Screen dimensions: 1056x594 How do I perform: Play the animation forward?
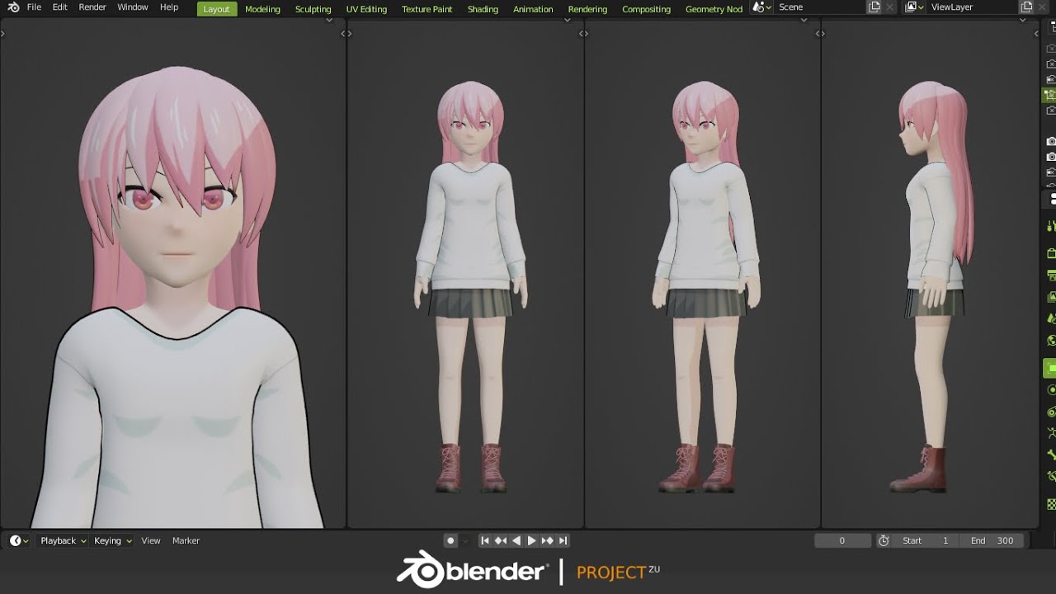(x=531, y=541)
